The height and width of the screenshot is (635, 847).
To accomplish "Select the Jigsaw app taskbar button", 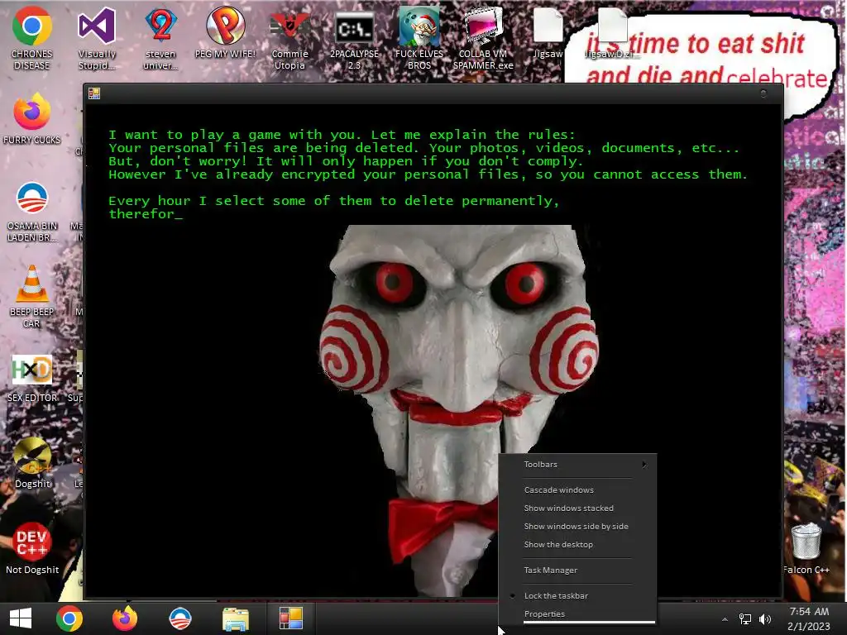I will point(290,618).
